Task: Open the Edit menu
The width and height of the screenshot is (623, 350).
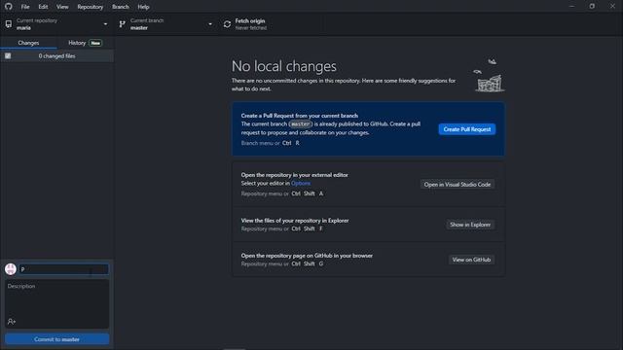Action: coord(43,7)
